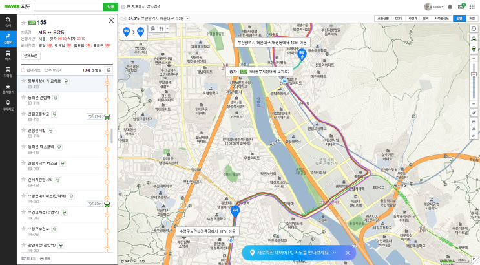Star the stop with ID 09-T14

point(23,130)
